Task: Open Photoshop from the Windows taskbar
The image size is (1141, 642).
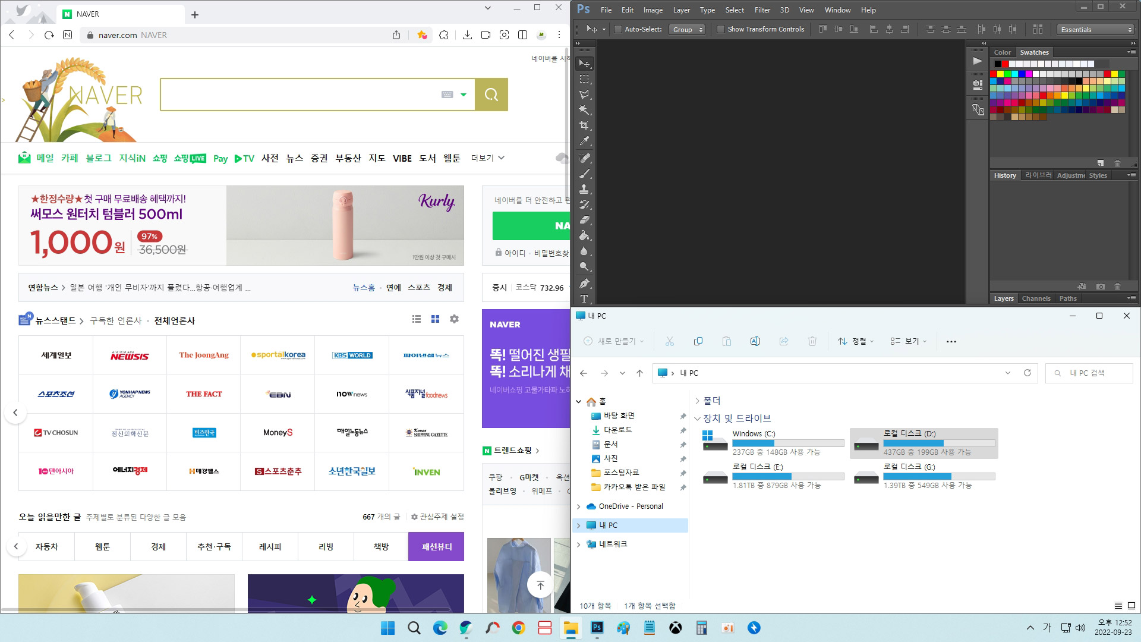Action: (x=597, y=628)
